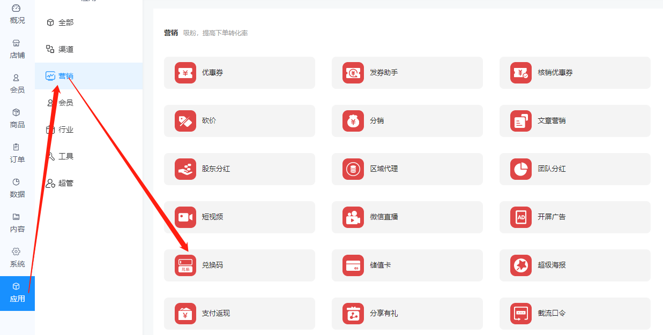This screenshot has width=663, height=335.
Task: Click the 概况 dashboard icon
Action: [16, 8]
